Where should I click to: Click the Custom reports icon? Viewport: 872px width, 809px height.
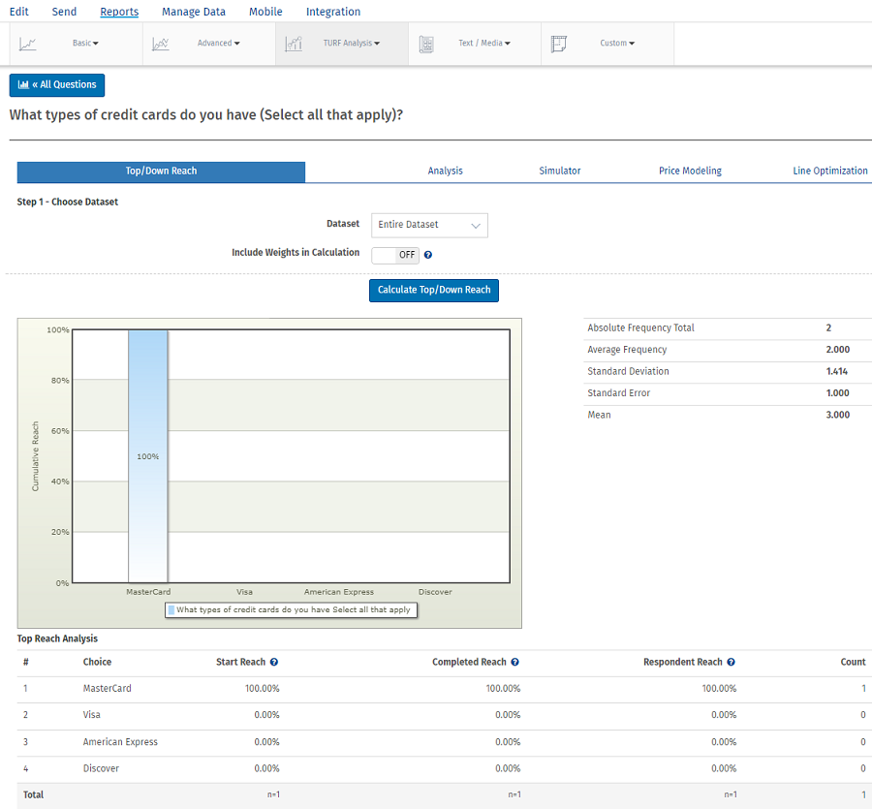pos(558,44)
